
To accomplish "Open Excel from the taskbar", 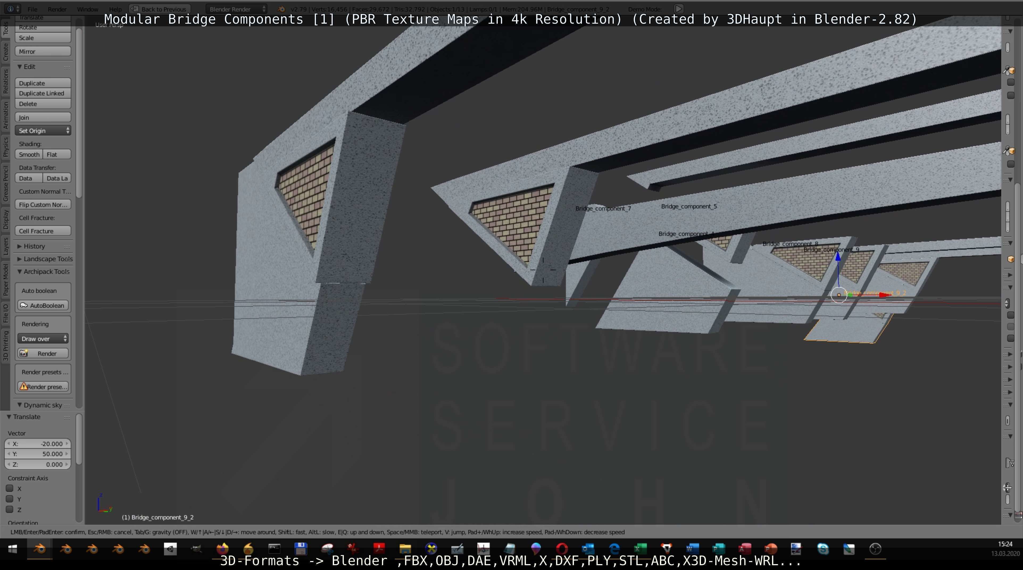I will pos(640,549).
